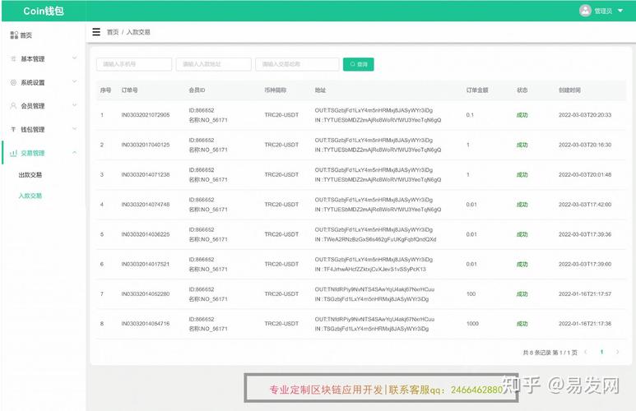Click the green 查询 search button
This screenshot has height=411, width=636.
click(x=359, y=64)
